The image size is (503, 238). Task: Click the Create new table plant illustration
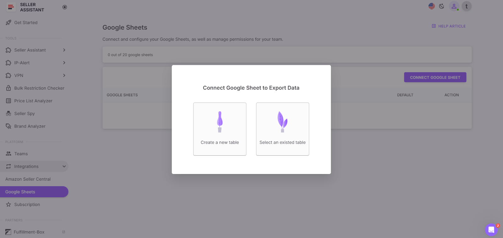pyautogui.click(x=220, y=122)
